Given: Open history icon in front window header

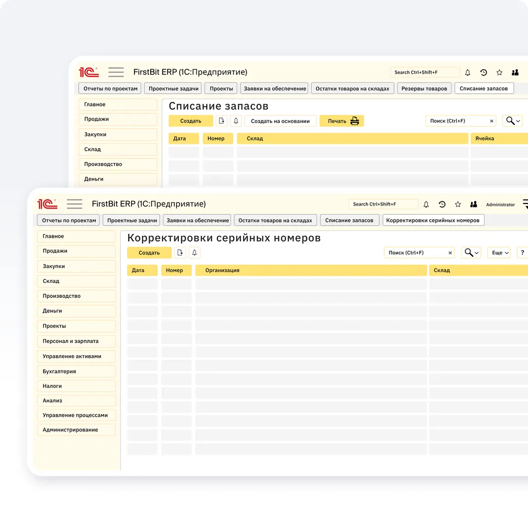Looking at the screenshot, I should point(442,204).
